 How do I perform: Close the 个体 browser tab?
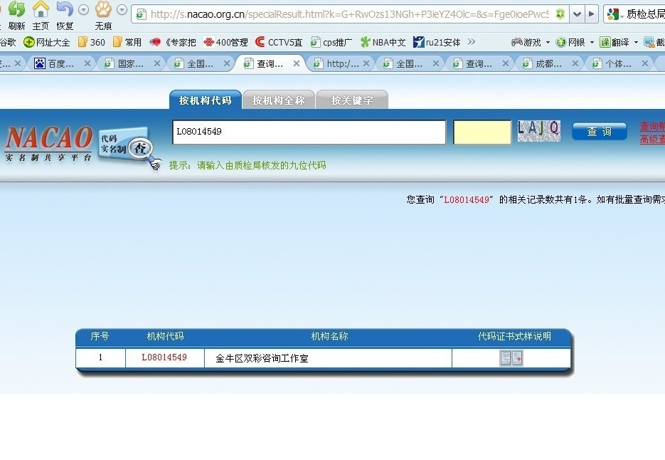(x=645, y=63)
